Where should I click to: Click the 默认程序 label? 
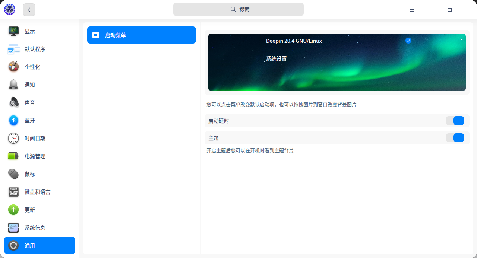(x=35, y=49)
